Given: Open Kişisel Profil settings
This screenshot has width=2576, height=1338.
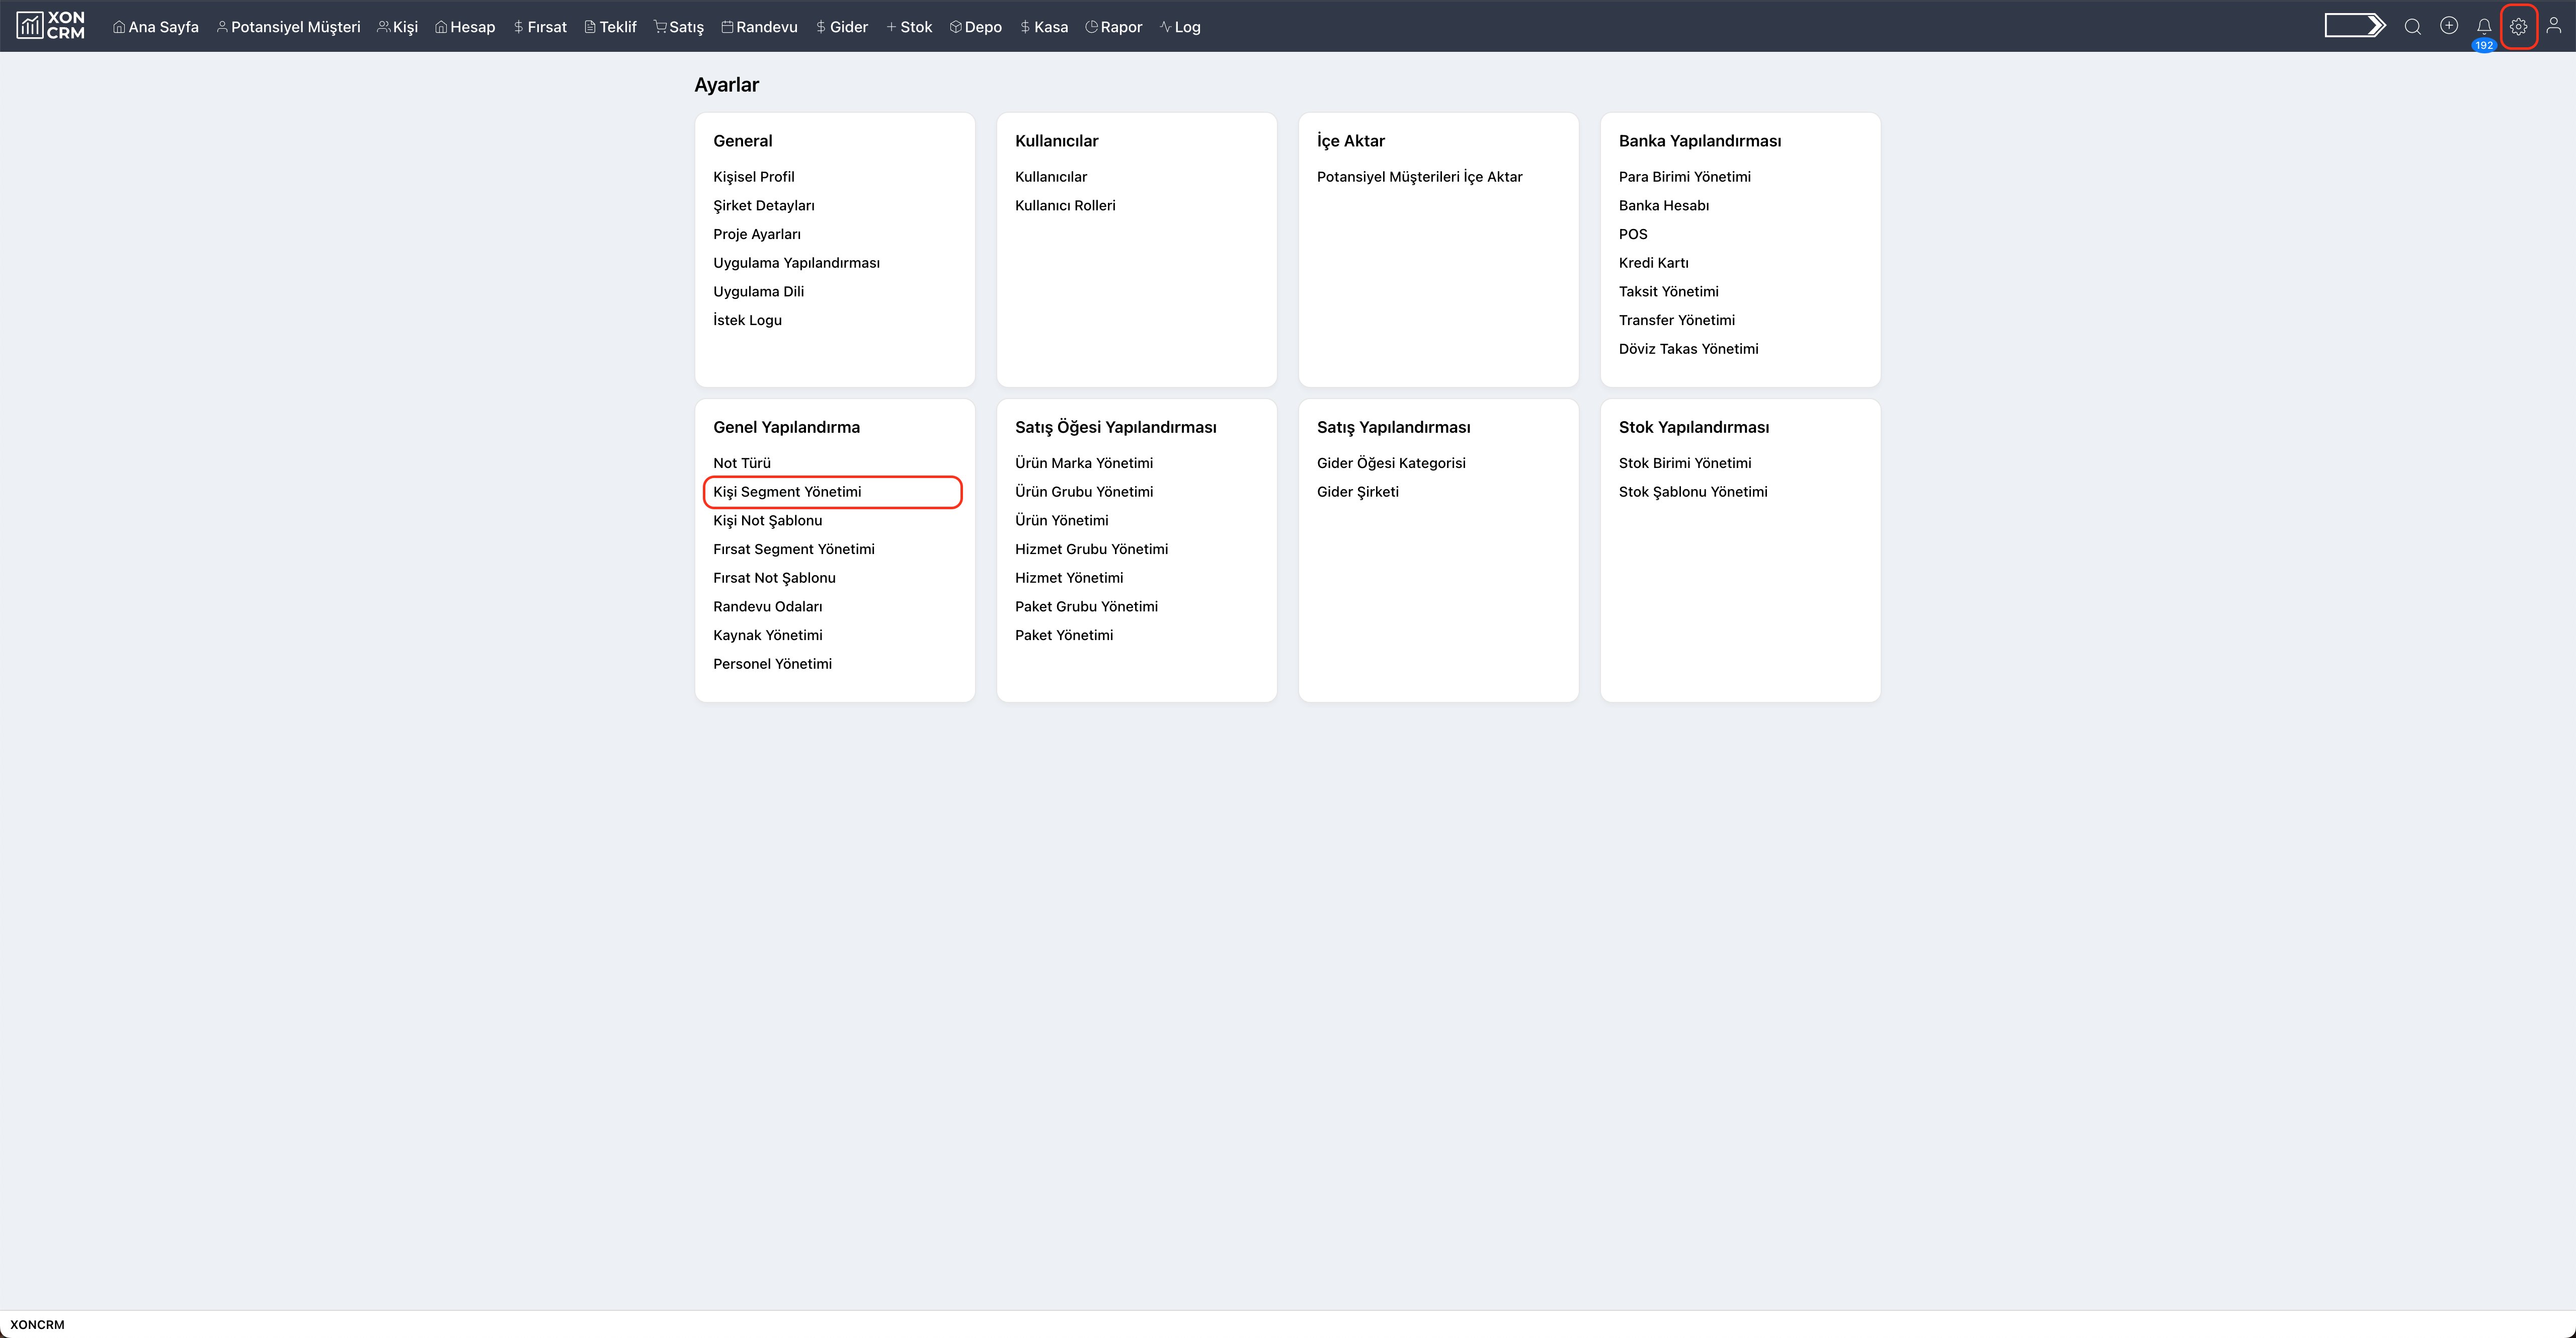Looking at the screenshot, I should [754, 177].
